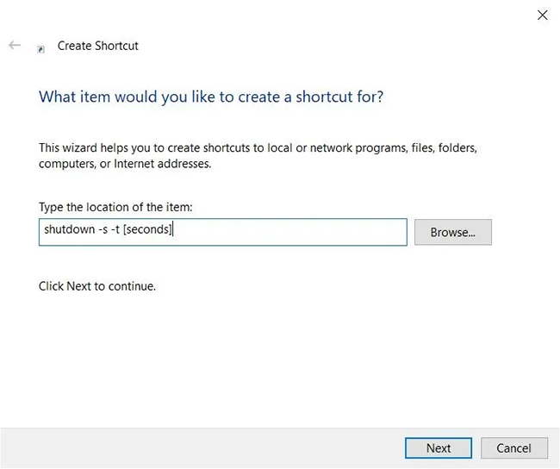Proceed by pressing the Next button
Viewport: 560px width, 469px height.
pos(438,447)
